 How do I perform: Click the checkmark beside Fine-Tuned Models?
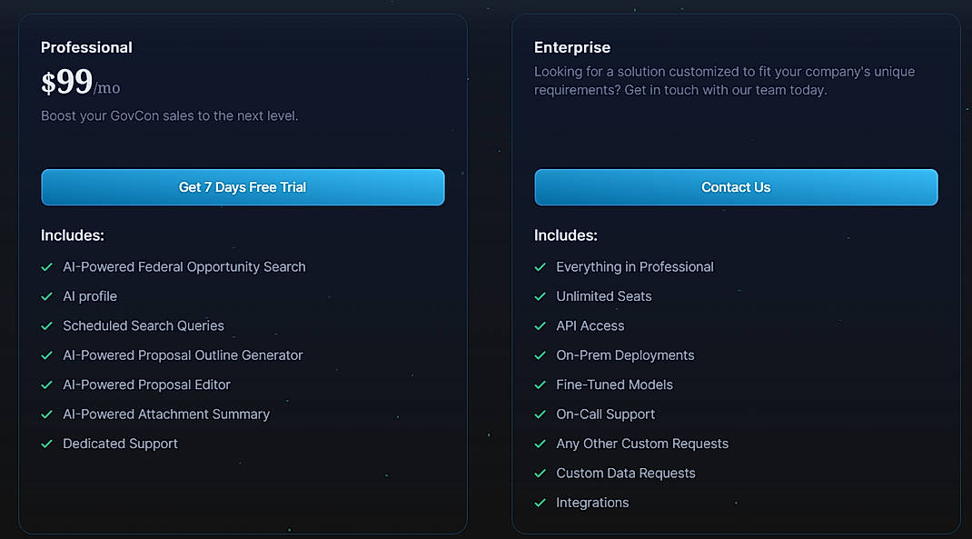pyautogui.click(x=540, y=384)
